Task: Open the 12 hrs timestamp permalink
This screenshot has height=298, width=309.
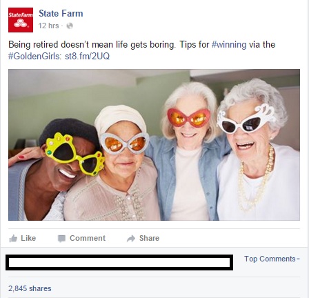Action: coord(48,26)
